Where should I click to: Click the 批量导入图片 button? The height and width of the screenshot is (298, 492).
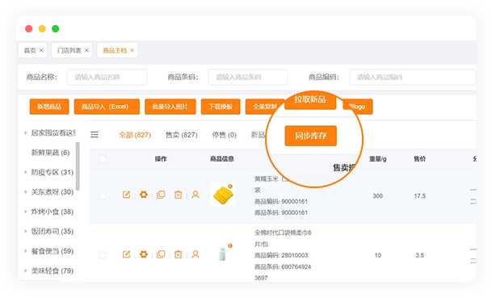pos(170,107)
